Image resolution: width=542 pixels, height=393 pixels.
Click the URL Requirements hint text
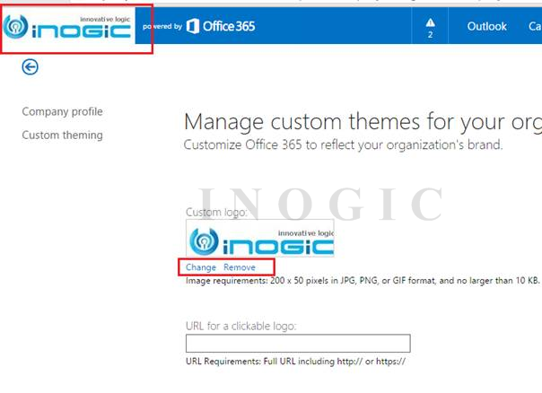(295, 362)
